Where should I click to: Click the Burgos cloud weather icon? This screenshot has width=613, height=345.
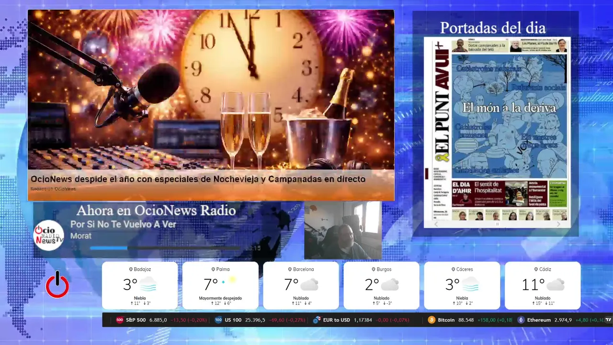point(390,285)
